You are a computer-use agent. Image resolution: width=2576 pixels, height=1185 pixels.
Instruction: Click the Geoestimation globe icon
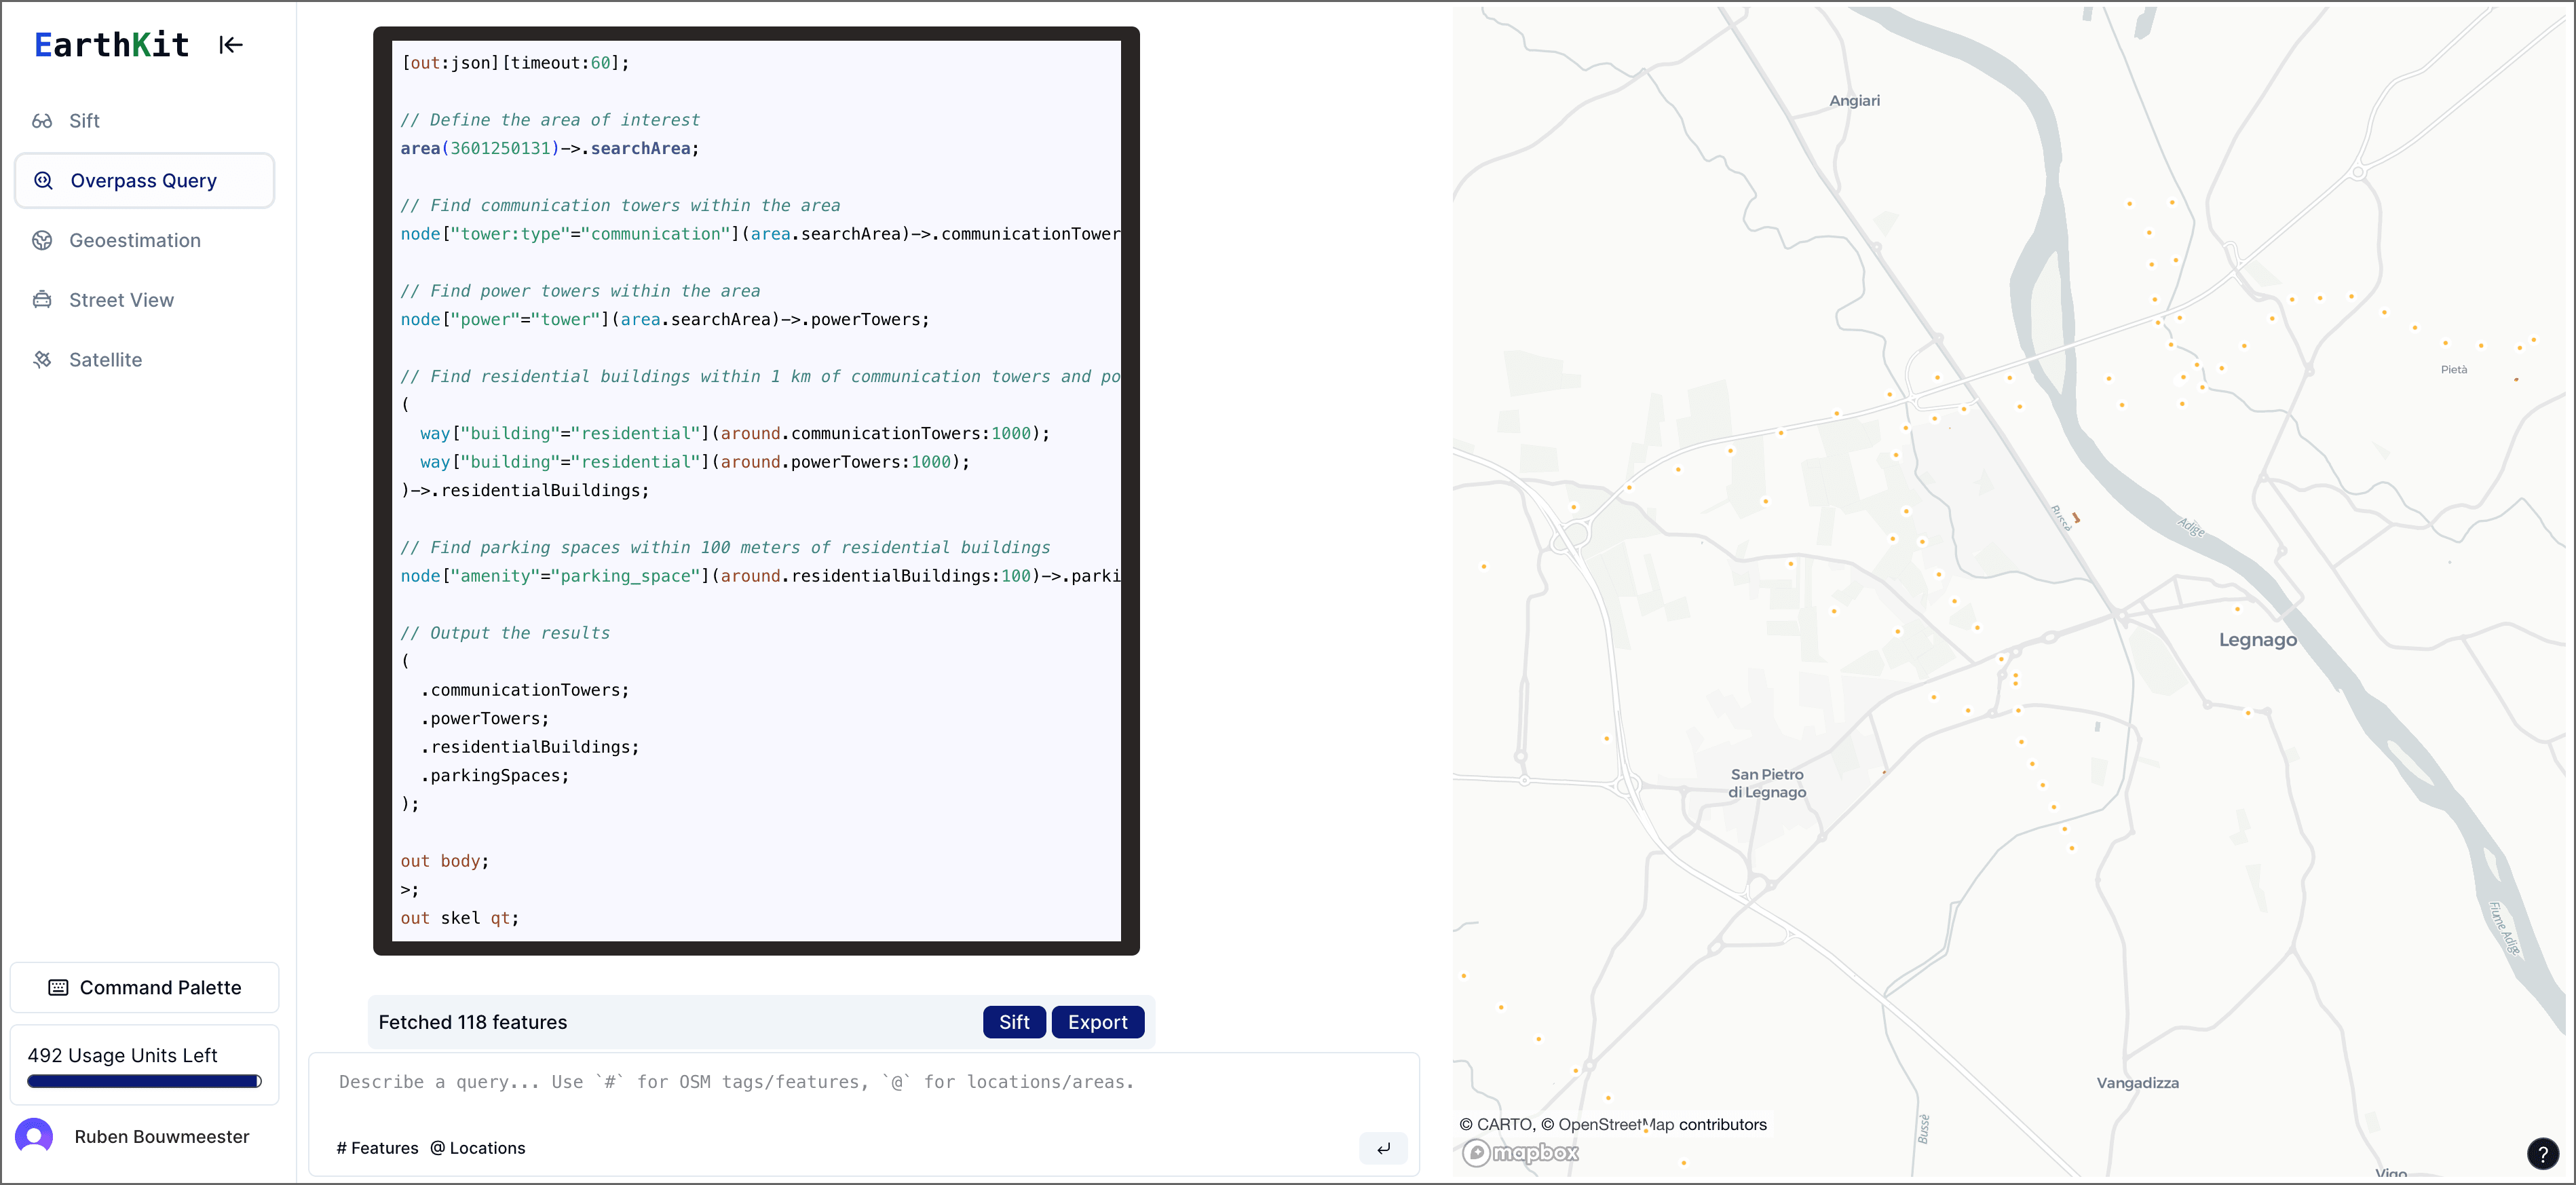click(x=42, y=240)
